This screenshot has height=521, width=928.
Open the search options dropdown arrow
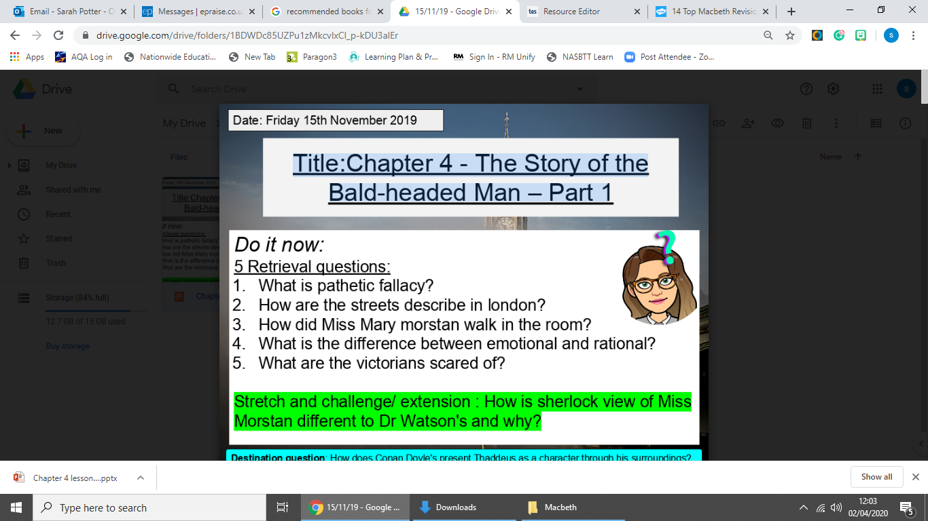point(579,89)
